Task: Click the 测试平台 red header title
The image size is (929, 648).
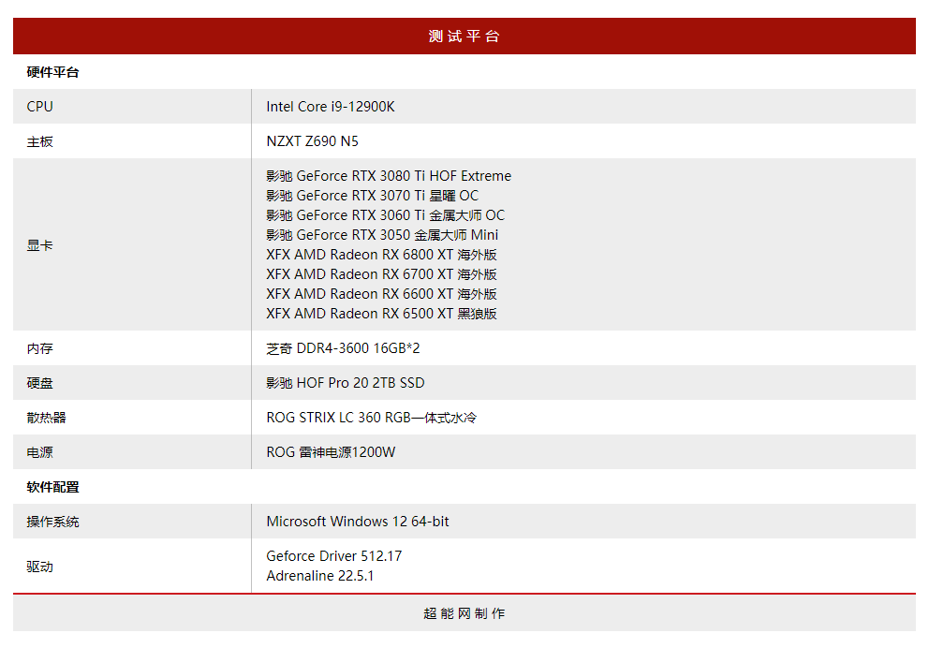Action: coord(464,37)
